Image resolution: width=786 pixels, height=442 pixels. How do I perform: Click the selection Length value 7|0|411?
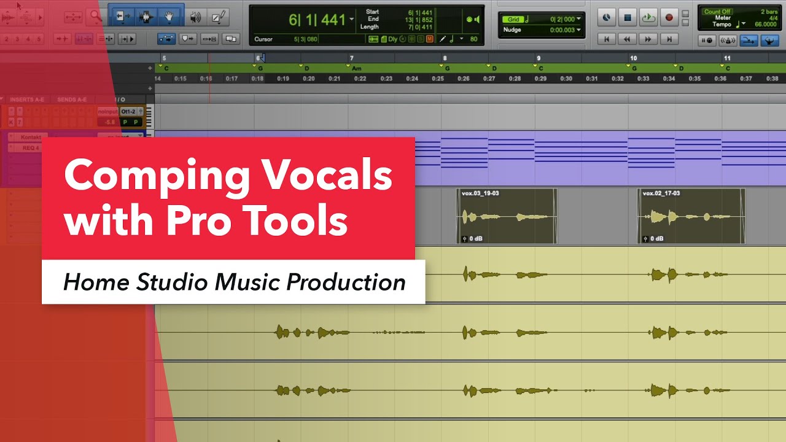(x=420, y=26)
